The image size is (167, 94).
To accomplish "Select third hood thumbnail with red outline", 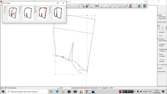I will click(x=43, y=13).
